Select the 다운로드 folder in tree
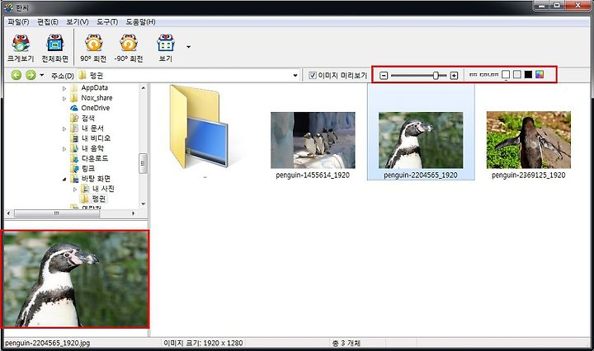Screen dimensions: 594x351 (95, 158)
